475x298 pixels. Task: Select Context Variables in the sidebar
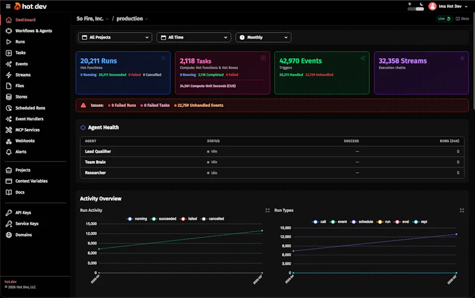tap(31, 181)
